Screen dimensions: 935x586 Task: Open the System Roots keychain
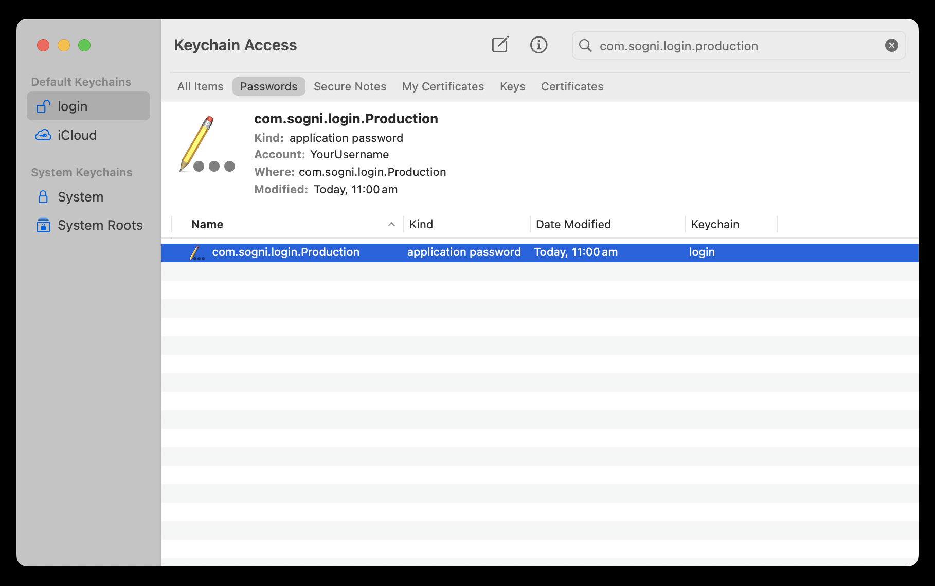pos(100,225)
